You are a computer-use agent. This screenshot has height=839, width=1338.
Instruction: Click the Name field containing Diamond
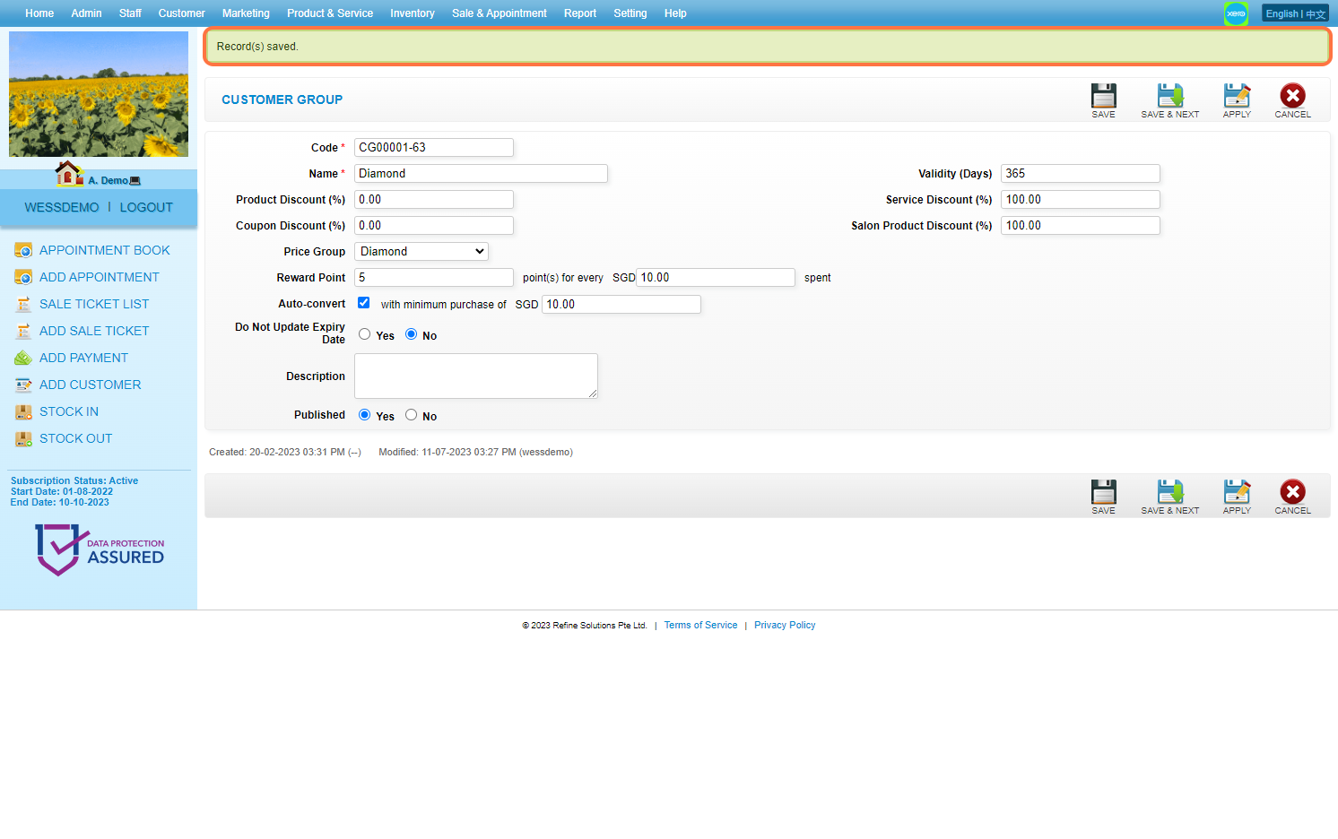481,173
